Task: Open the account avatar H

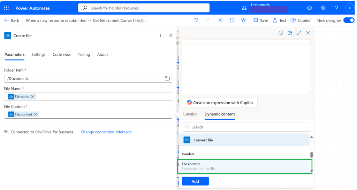Action: (350, 8)
